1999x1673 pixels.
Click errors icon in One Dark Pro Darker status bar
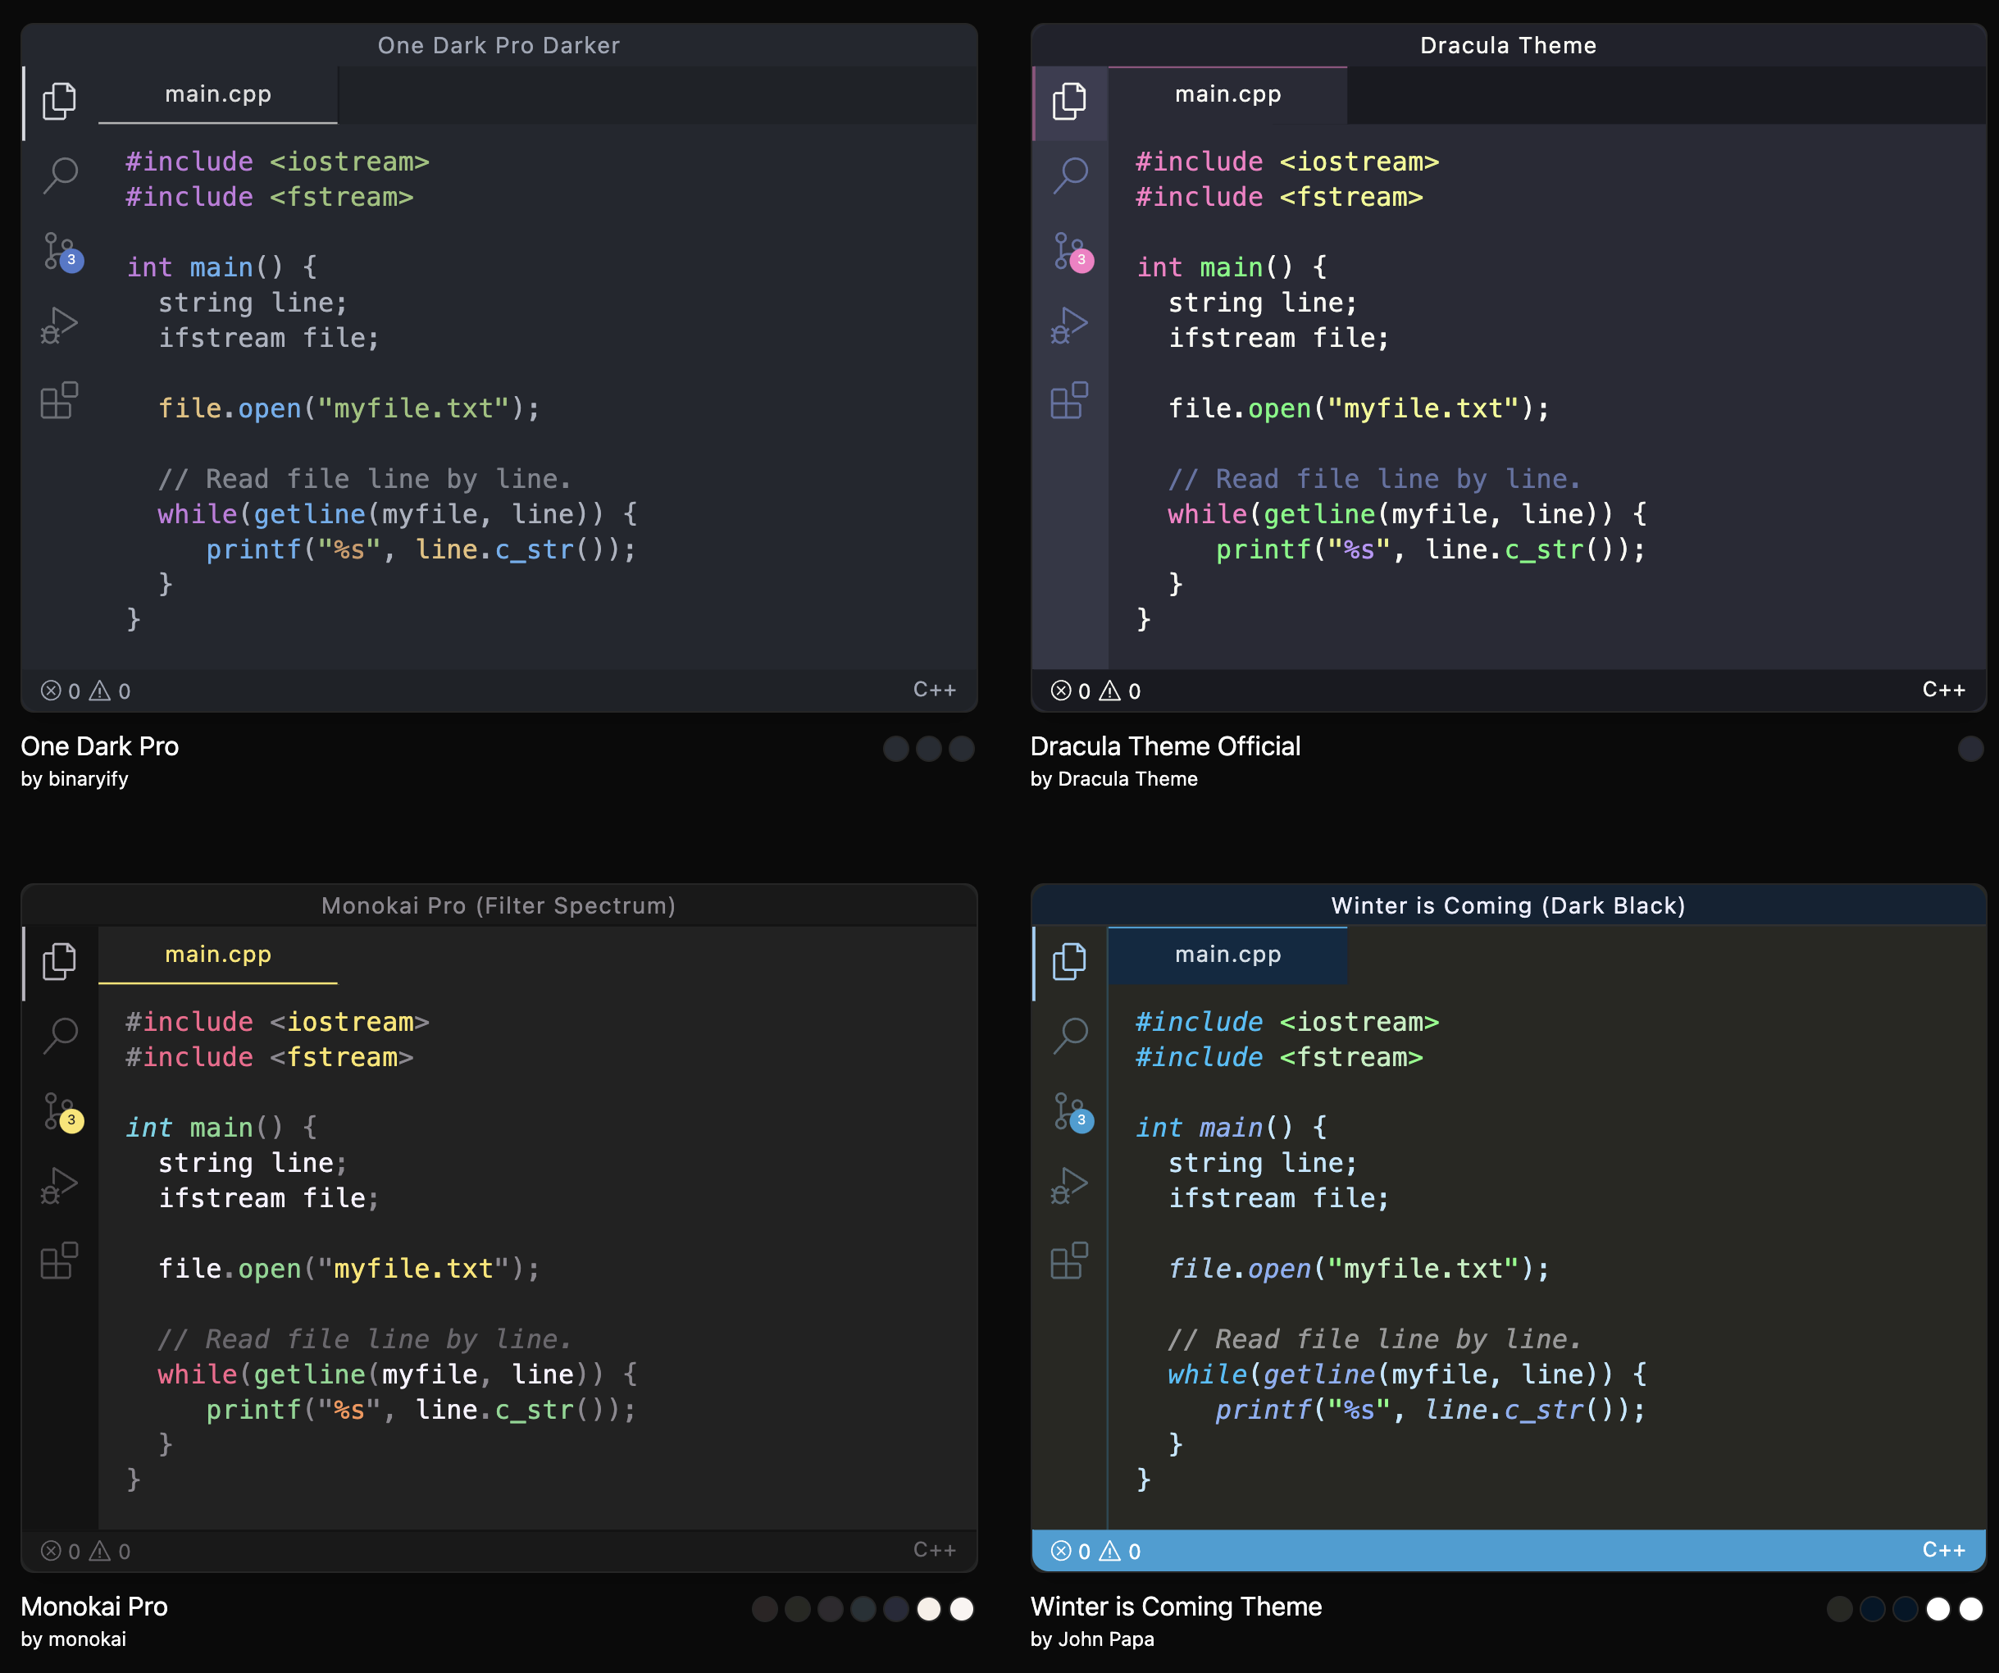tap(52, 691)
